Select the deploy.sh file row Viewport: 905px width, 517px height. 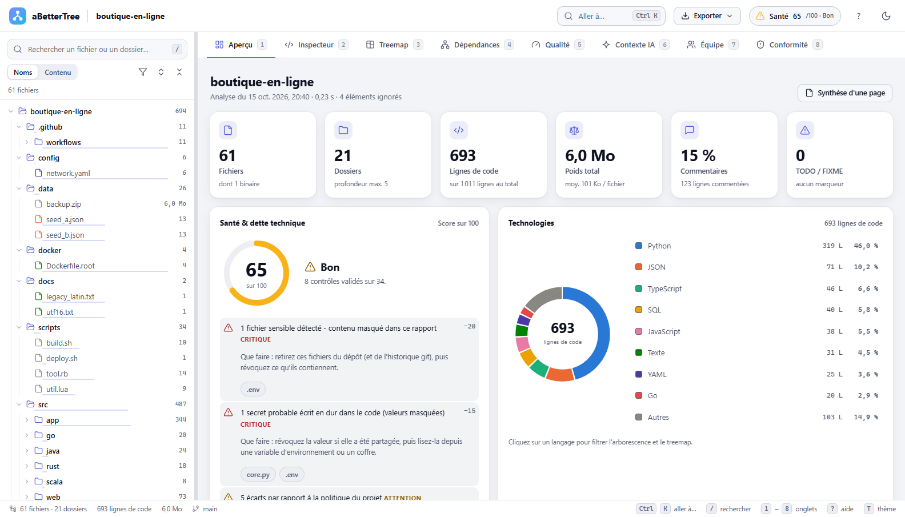[97, 358]
